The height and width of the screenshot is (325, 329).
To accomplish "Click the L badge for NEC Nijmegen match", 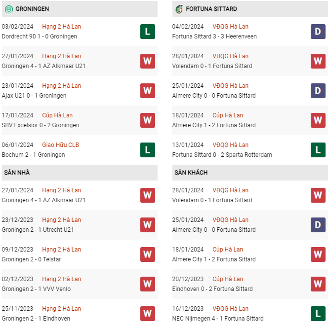I will tap(318, 314).
